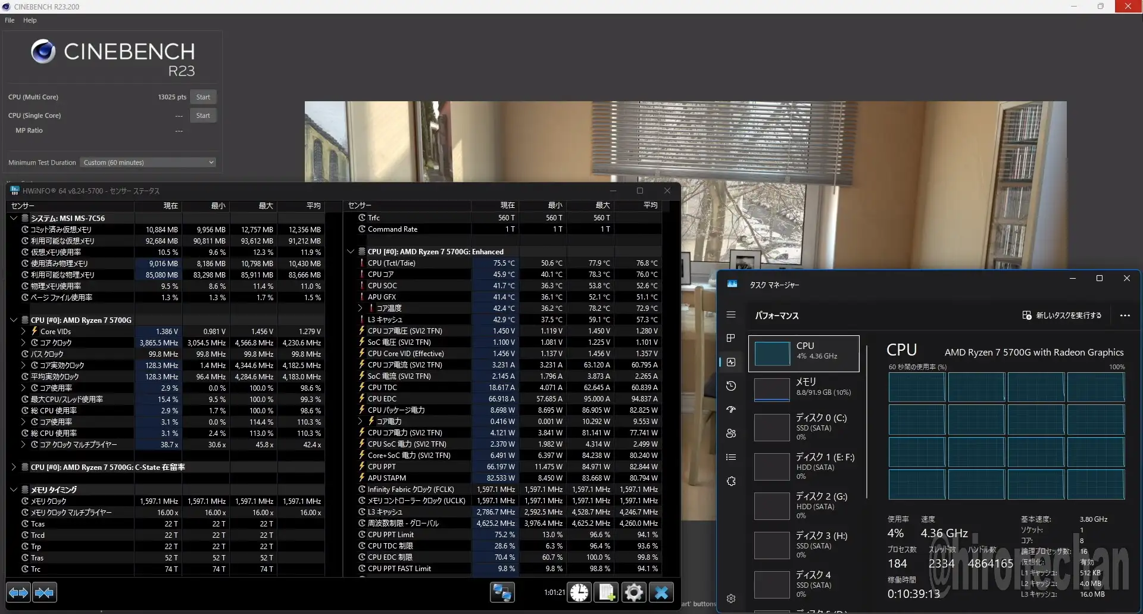Expand コア温度 row
Screen dimensions: 1143x614
tap(360, 308)
